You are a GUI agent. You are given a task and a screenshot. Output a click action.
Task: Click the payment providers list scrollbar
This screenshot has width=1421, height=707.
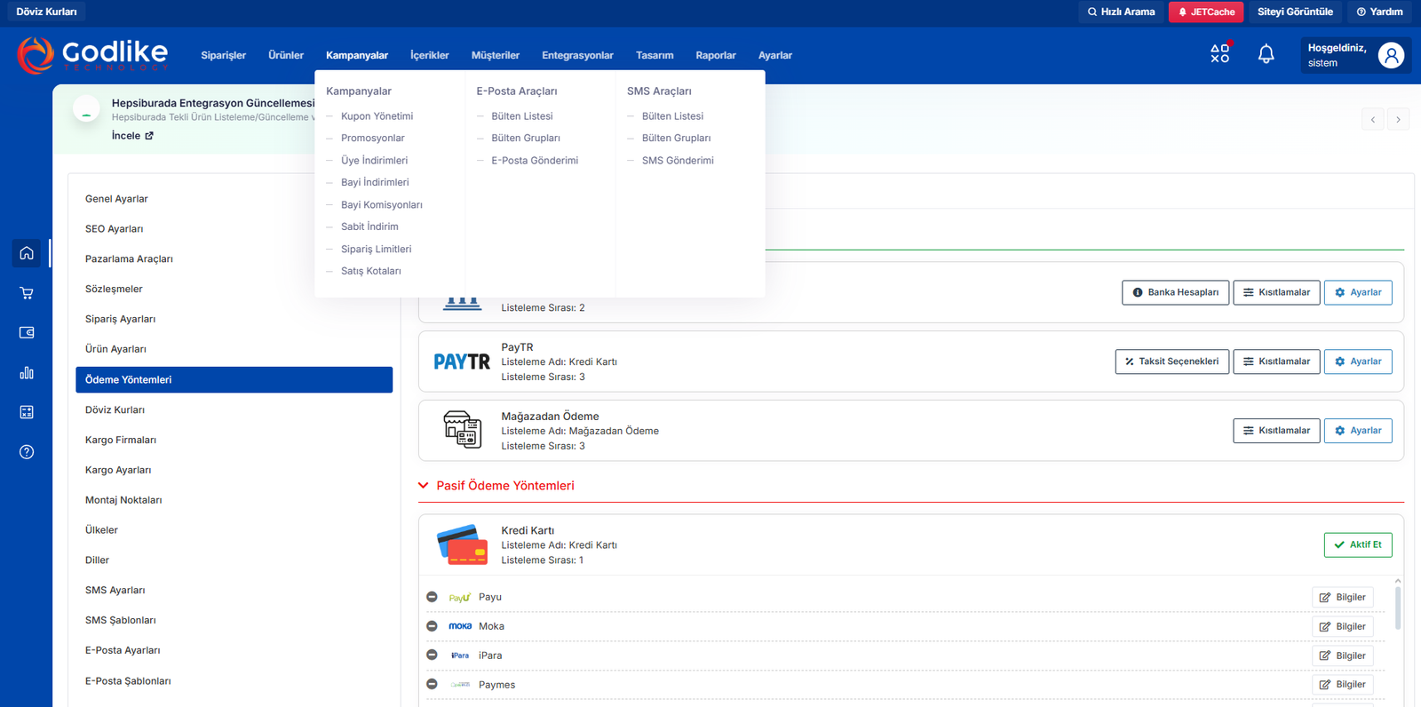point(1398,608)
